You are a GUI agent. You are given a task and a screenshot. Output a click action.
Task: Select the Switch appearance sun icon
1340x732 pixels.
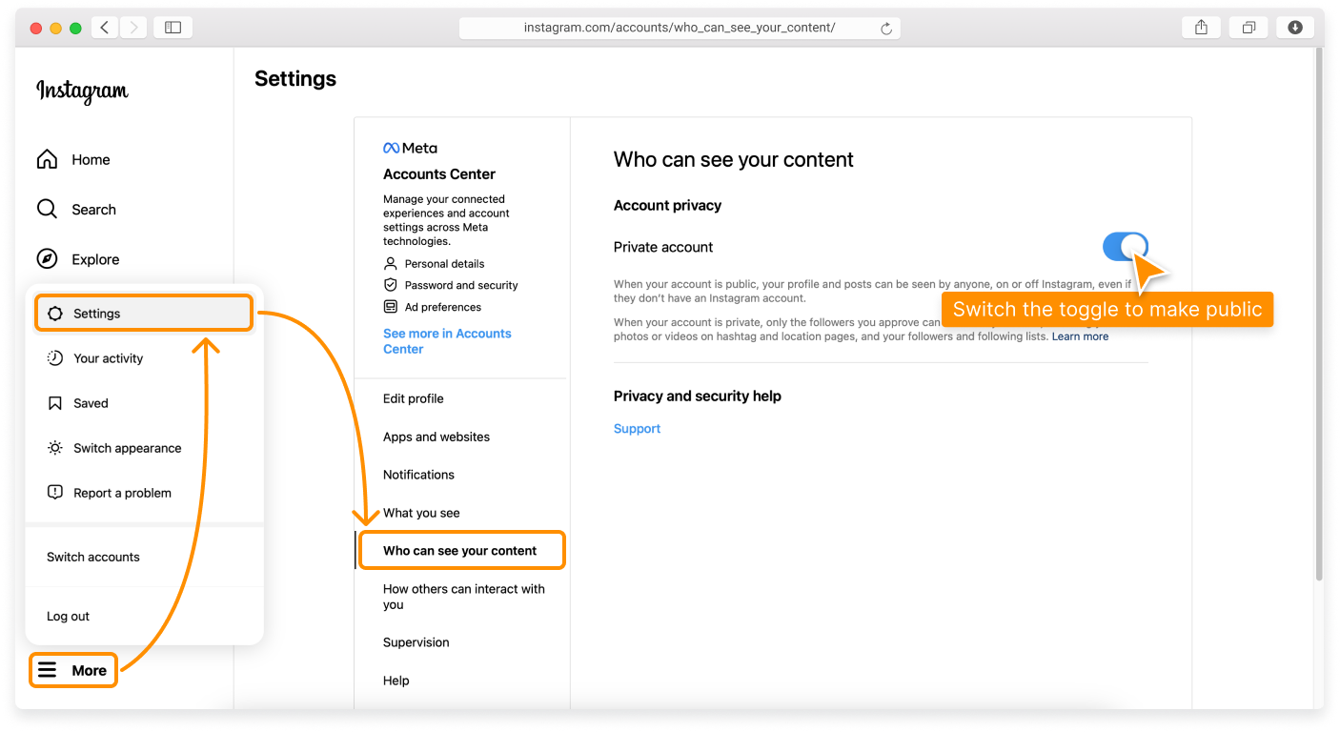coord(54,447)
